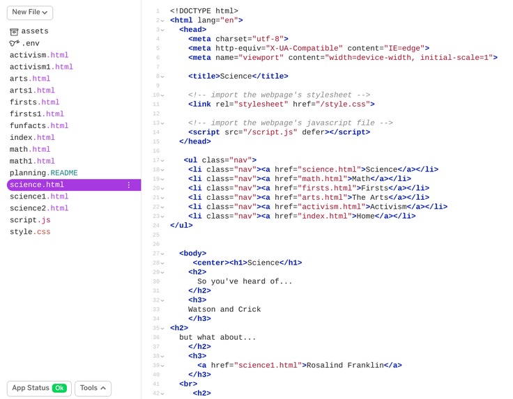This screenshot has height=399, width=513.
Task: Open firsts1.html in the file list
Action: 37,114
